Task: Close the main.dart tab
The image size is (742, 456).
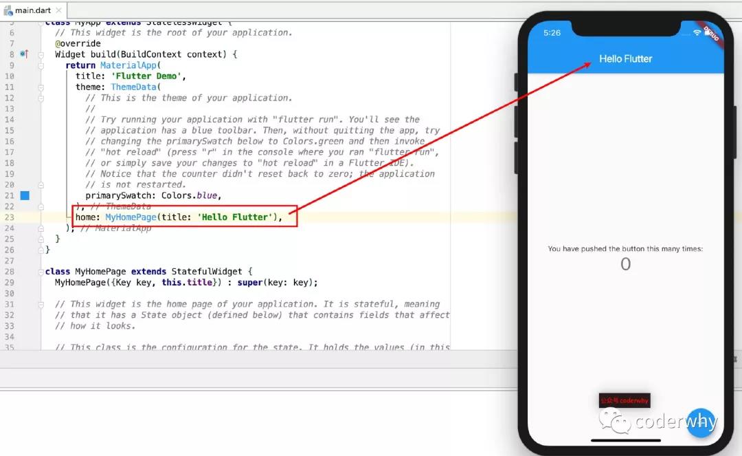Action: click(58, 10)
